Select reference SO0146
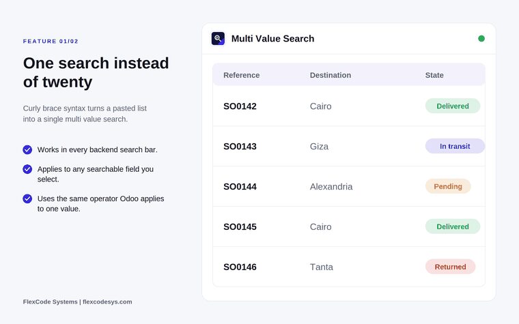 click(x=240, y=267)
